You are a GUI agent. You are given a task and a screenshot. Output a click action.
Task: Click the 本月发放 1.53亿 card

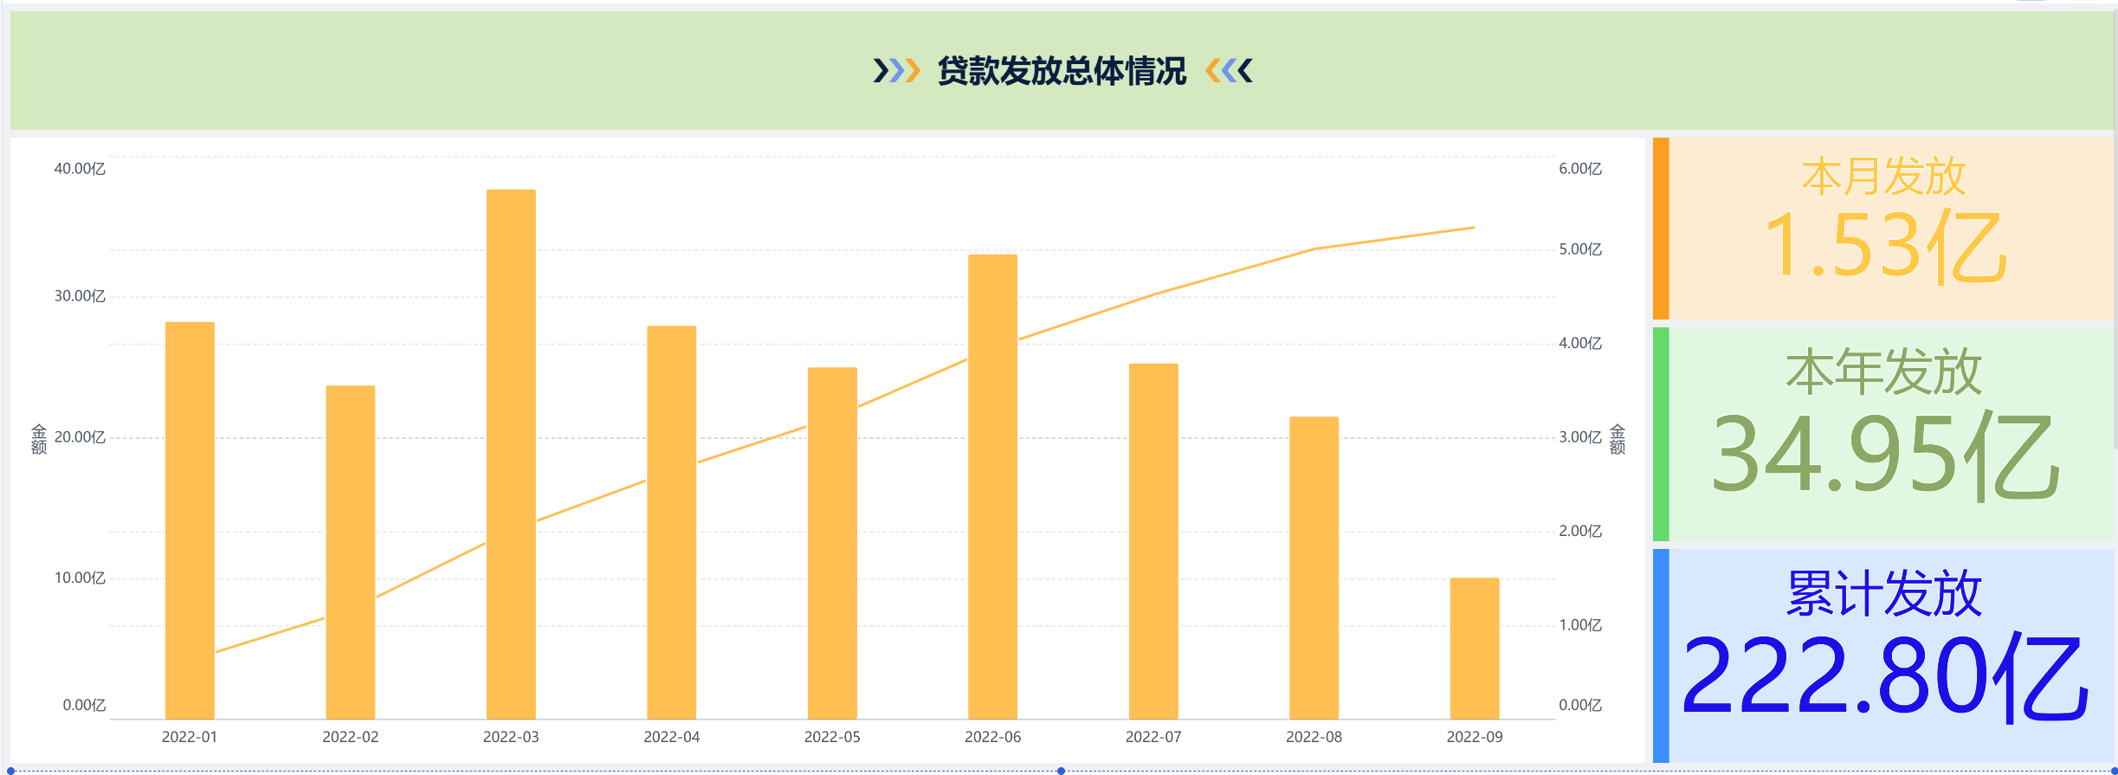coord(1884,229)
